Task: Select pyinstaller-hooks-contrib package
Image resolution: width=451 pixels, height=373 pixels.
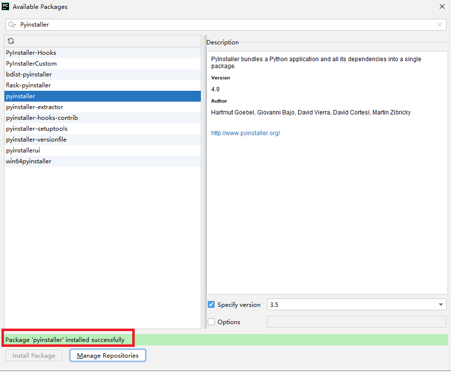Action: click(x=103, y=118)
